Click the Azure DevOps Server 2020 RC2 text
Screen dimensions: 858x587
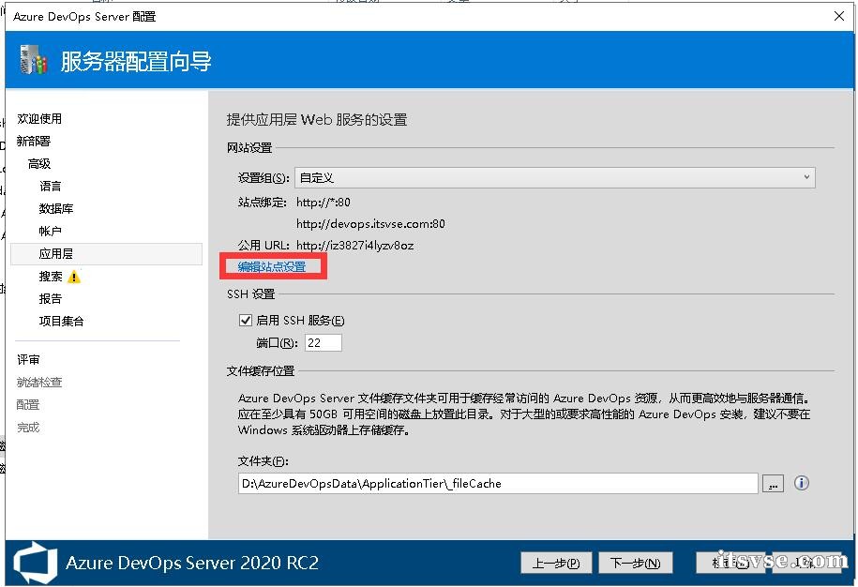pyautogui.click(x=192, y=563)
